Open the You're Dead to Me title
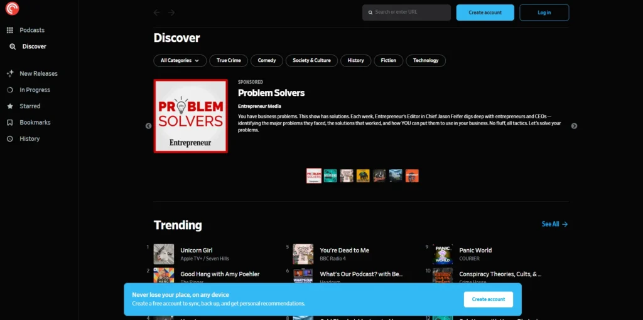Image resolution: width=643 pixels, height=320 pixels. pyautogui.click(x=345, y=250)
